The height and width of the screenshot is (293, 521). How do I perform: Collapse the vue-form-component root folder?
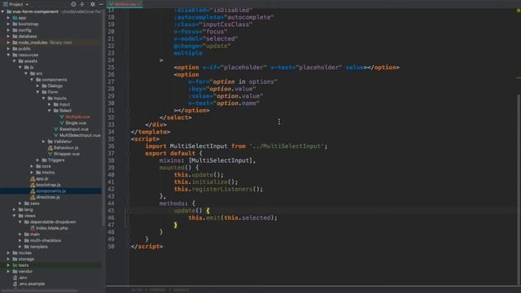(2, 11)
